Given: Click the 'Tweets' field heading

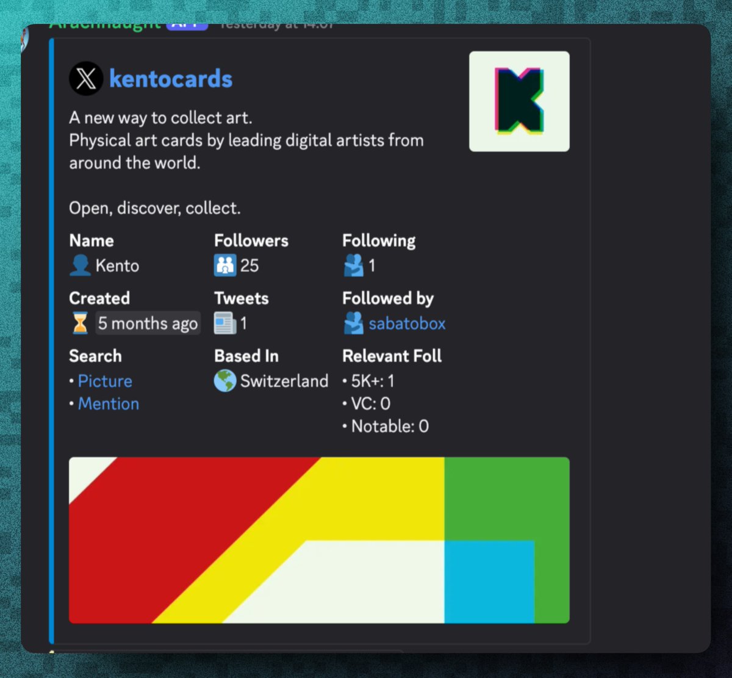Looking at the screenshot, I should coord(242,298).
